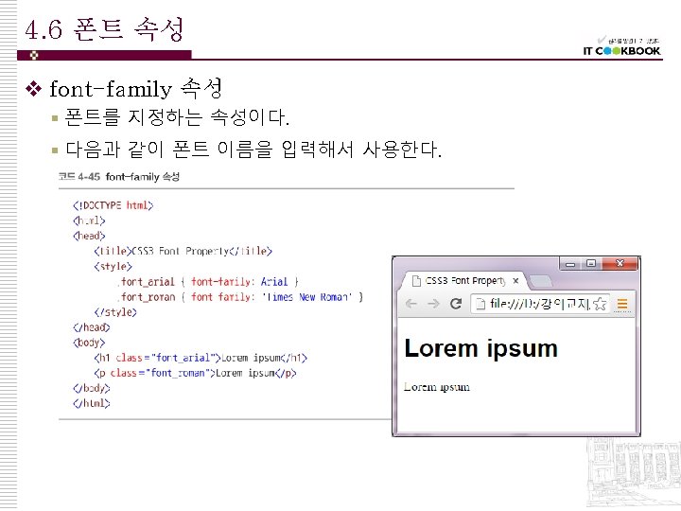
Task: Click the browser back arrow
Action: [410, 304]
